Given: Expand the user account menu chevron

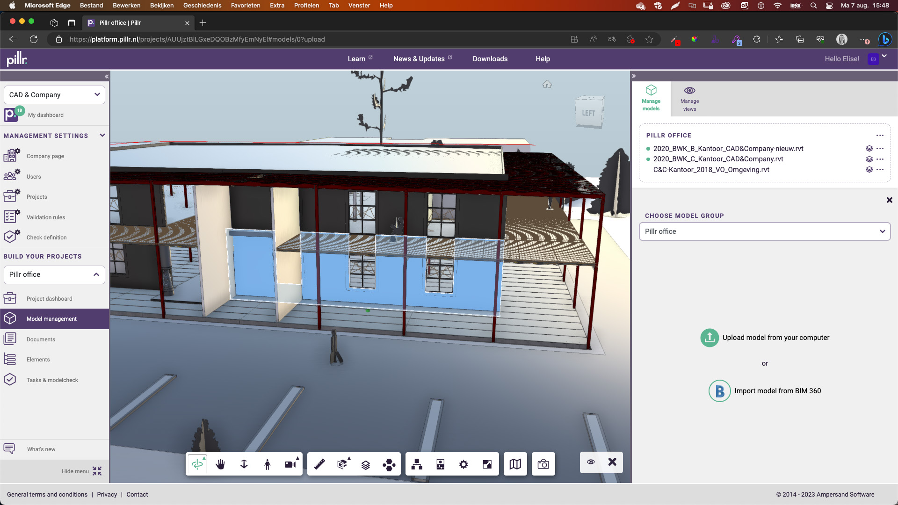Looking at the screenshot, I should [884, 56].
